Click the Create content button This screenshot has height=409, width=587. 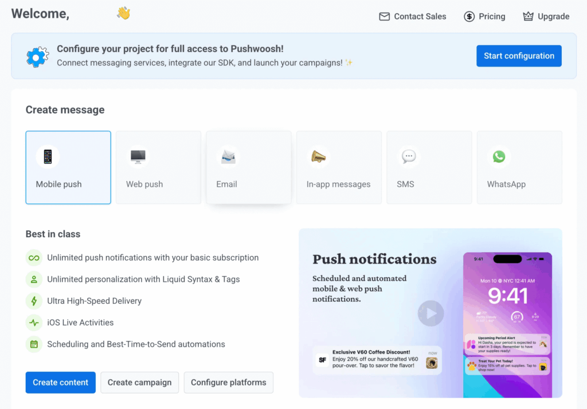(60, 382)
